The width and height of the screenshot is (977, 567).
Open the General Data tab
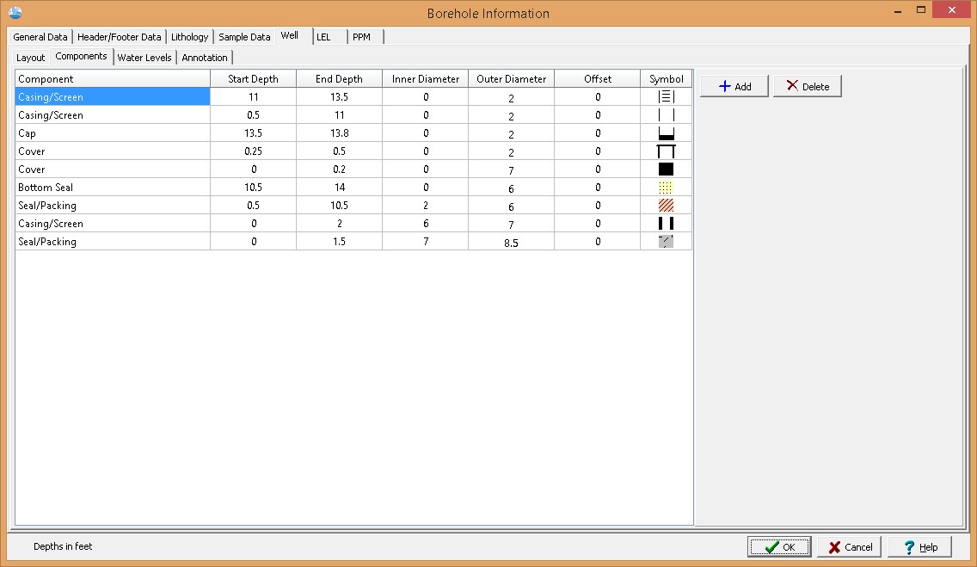click(40, 37)
